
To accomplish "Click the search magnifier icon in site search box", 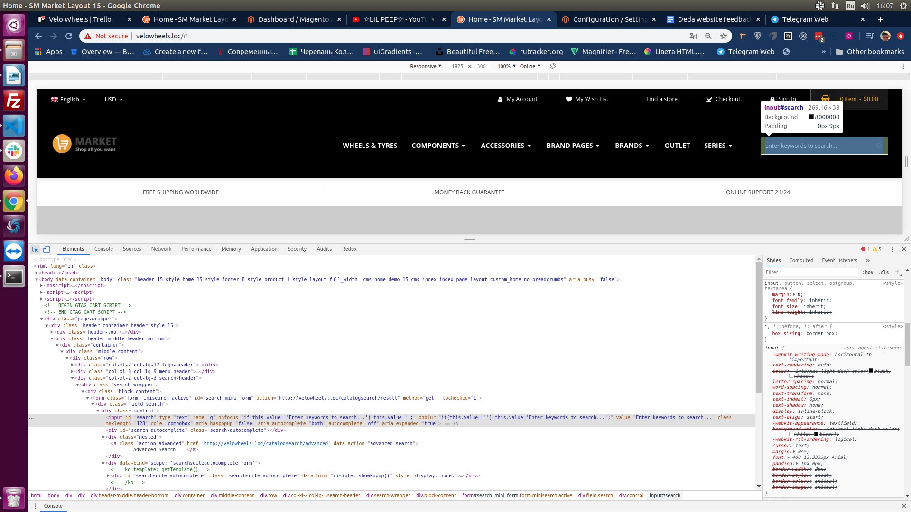I will click(879, 146).
